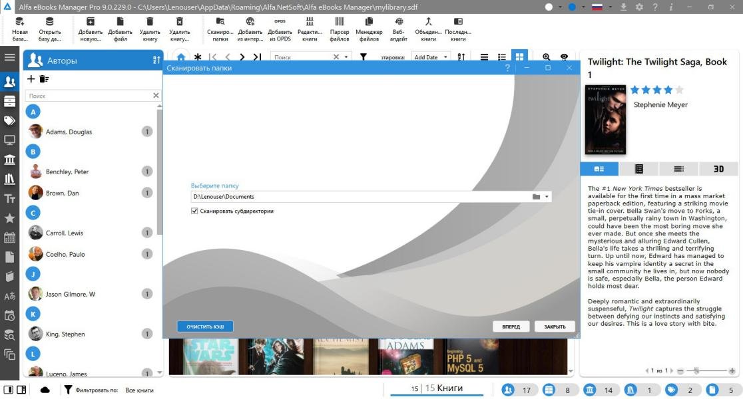This screenshot has width=743, height=399.
Task: Select the second details tab with page icon
Action: (638, 169)
